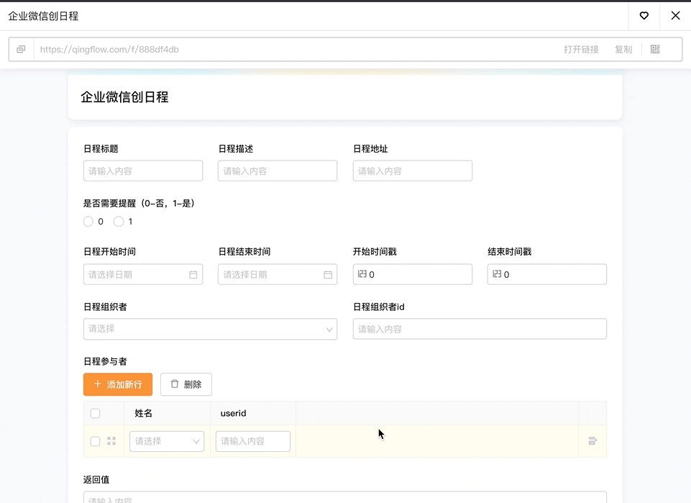Click the trash icon in 删除 button

[x=175, y=384]
